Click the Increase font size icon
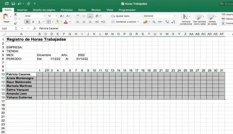 pos(62,16)
